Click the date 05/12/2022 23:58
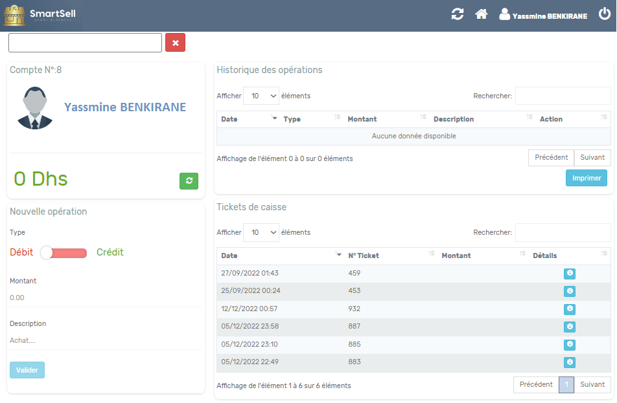This screenshot has width=617, height=403. (250, 326)
